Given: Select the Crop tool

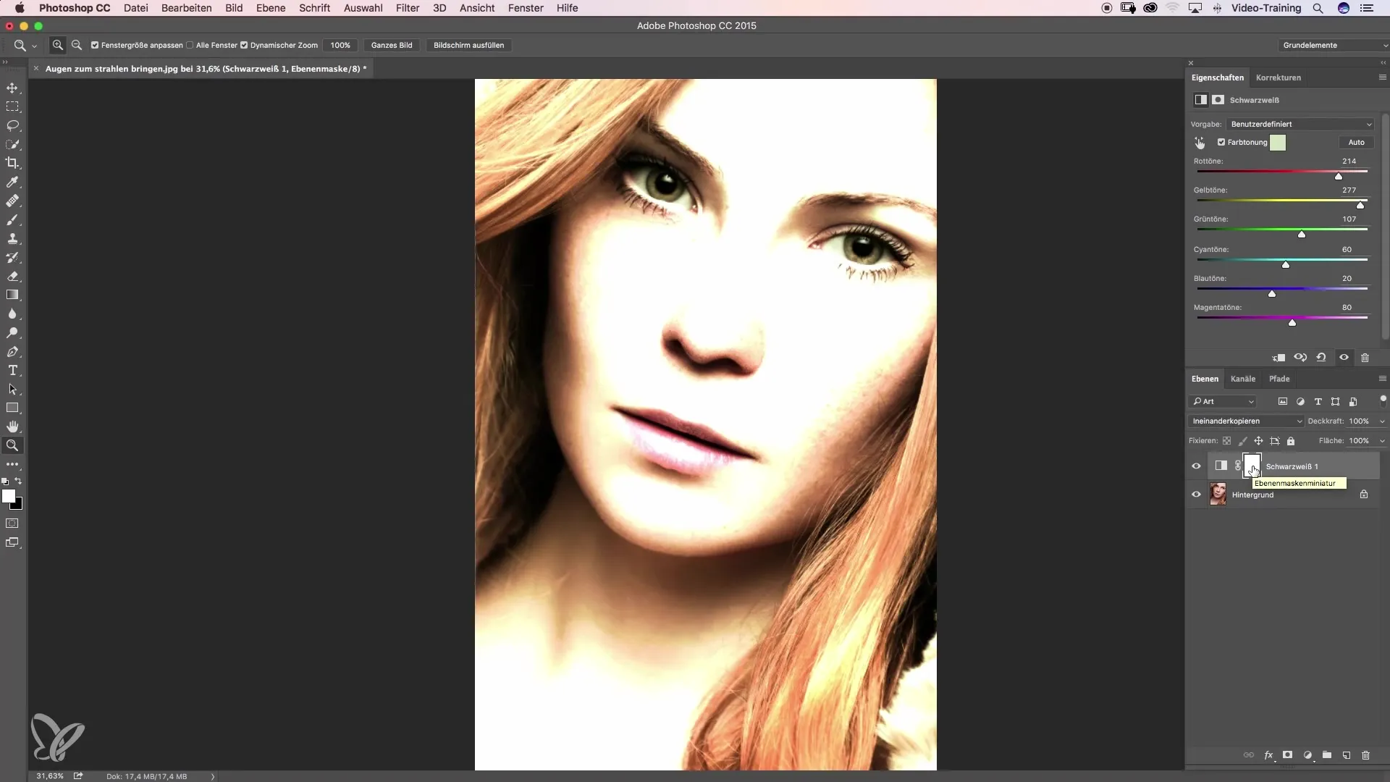Looking at the screenshot, I should coord(12,163).
